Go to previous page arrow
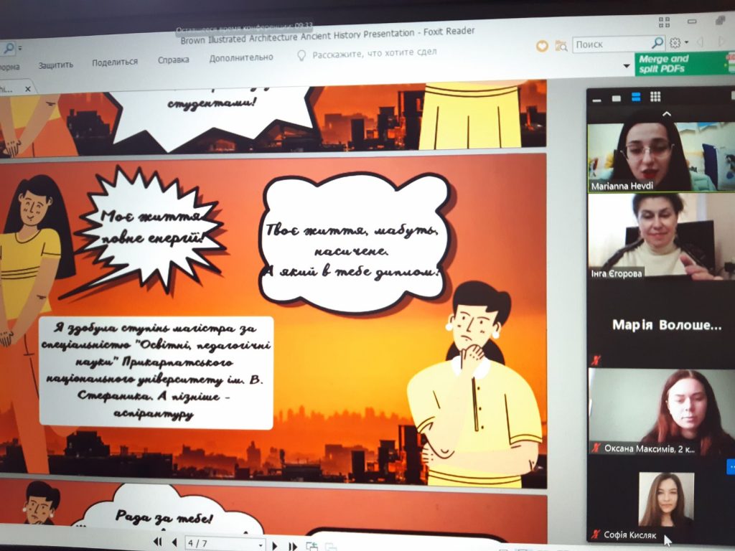The height and width of the screenshot is (551, 735). tap(174, 542)
